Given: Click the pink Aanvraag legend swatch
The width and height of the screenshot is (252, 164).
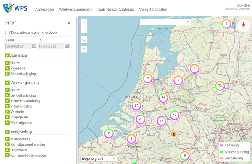Looking at the screenshot, I should point(221,146).
